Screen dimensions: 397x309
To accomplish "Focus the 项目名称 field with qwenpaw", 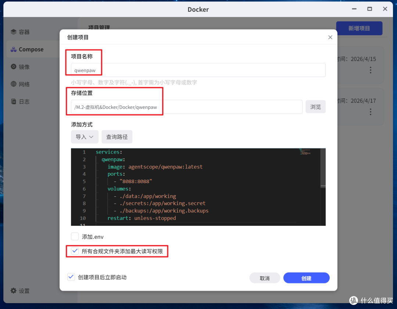I will point(198,70).
